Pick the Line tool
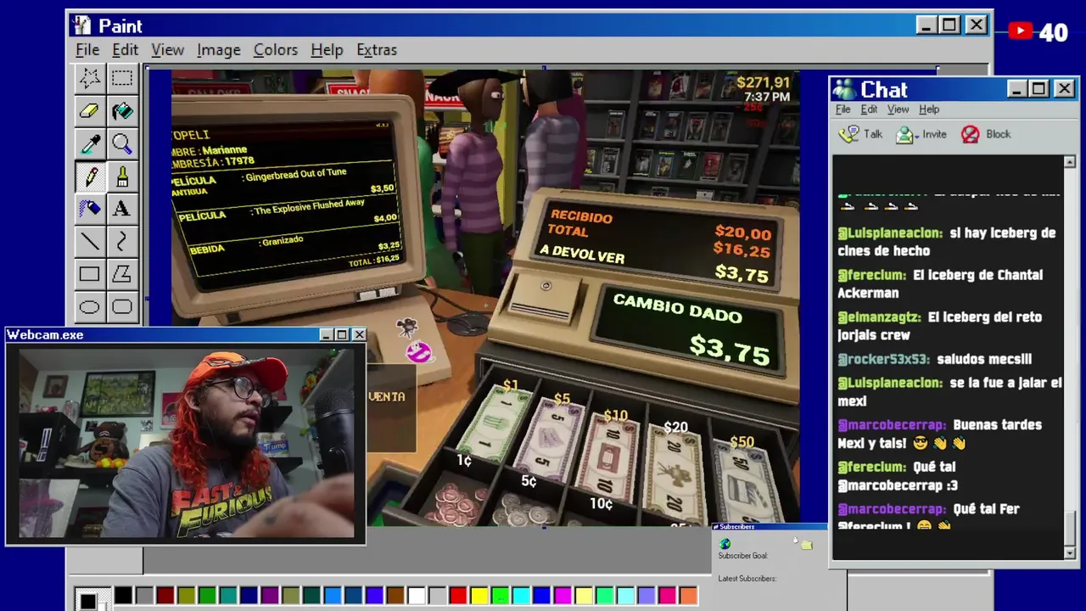The height and width of the screenshot is (611, 1086). [x=89, y=242]
